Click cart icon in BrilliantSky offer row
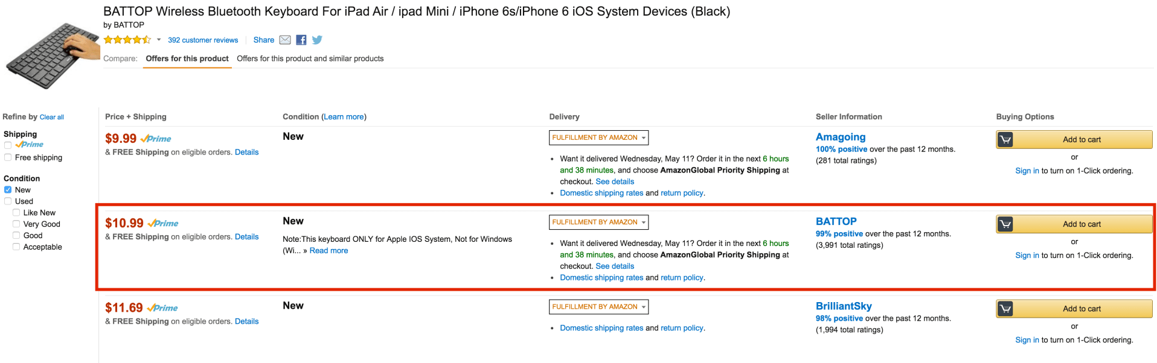The height and width of the screenshot is (363, 1157). (1005, 309)
